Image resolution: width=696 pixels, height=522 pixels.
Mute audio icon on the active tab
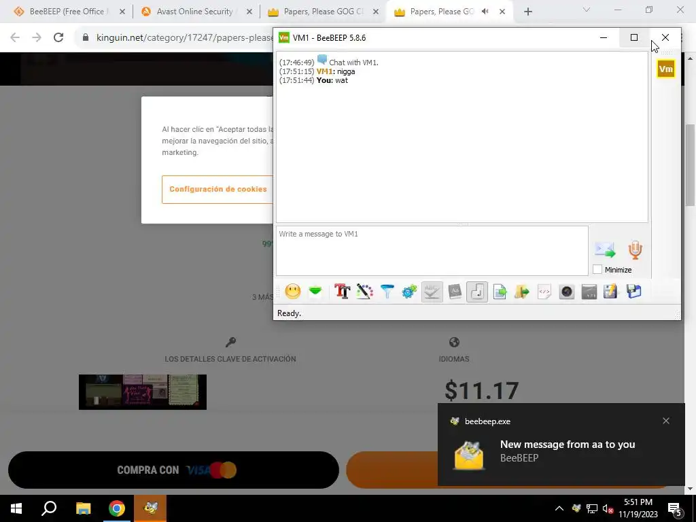pyautogui.click(x=485, y=12)
